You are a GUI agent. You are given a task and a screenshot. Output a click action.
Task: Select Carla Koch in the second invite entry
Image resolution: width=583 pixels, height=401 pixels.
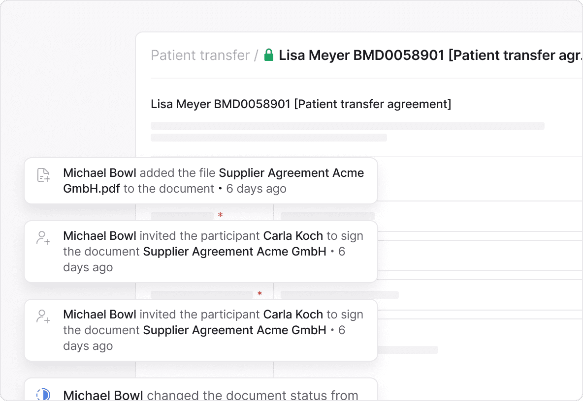tap(293, 315)
